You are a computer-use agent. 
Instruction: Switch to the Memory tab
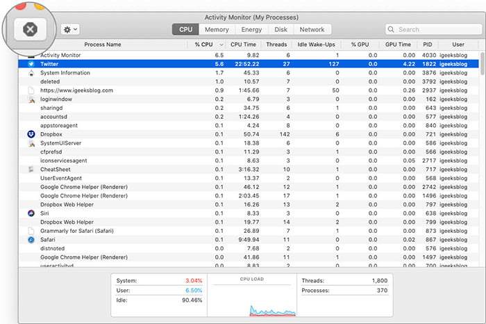point(217,29)
